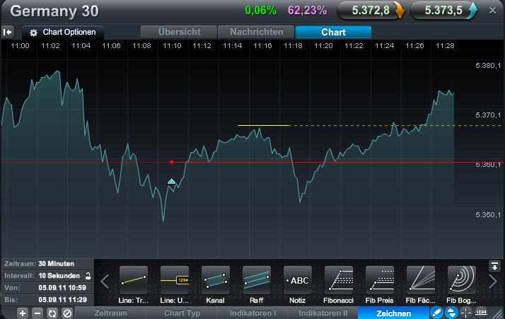Select the Notiz ABC text tool
505x319 pixels.
(298, 279)
